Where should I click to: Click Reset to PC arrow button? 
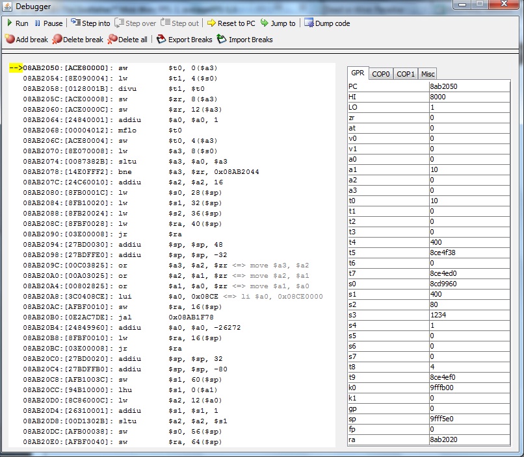[x=231, y=23]
